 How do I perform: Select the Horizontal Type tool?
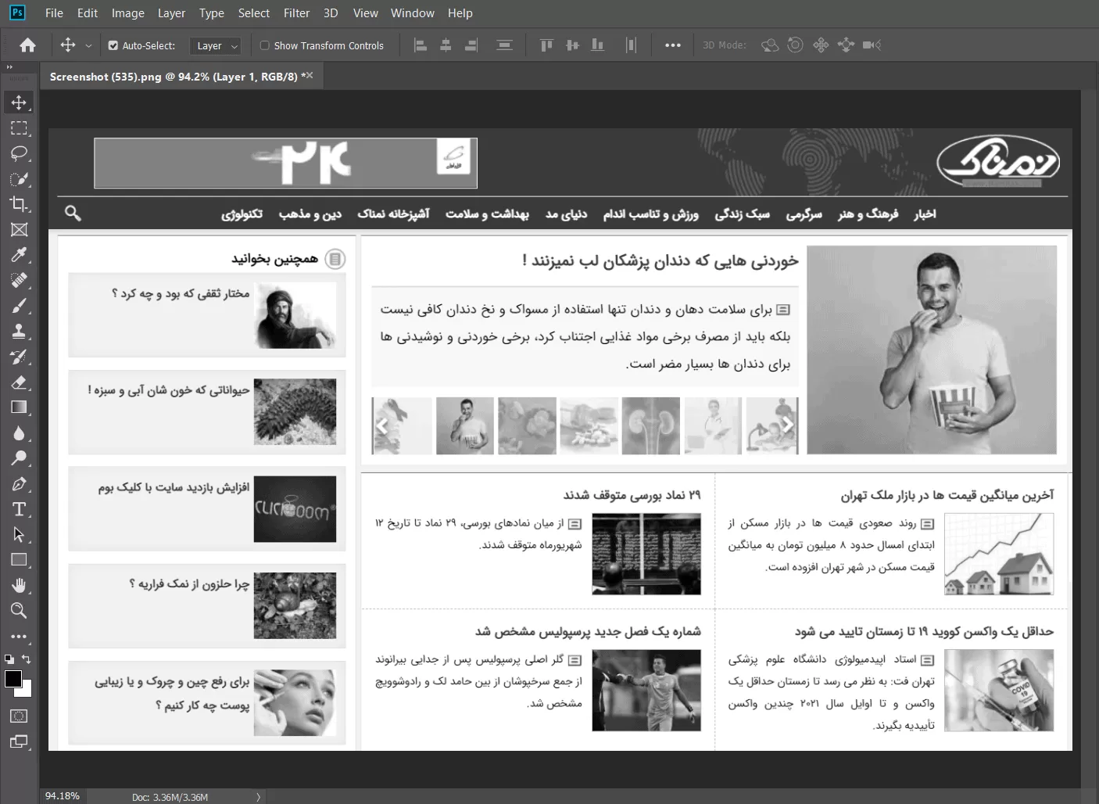click(19, 509)
